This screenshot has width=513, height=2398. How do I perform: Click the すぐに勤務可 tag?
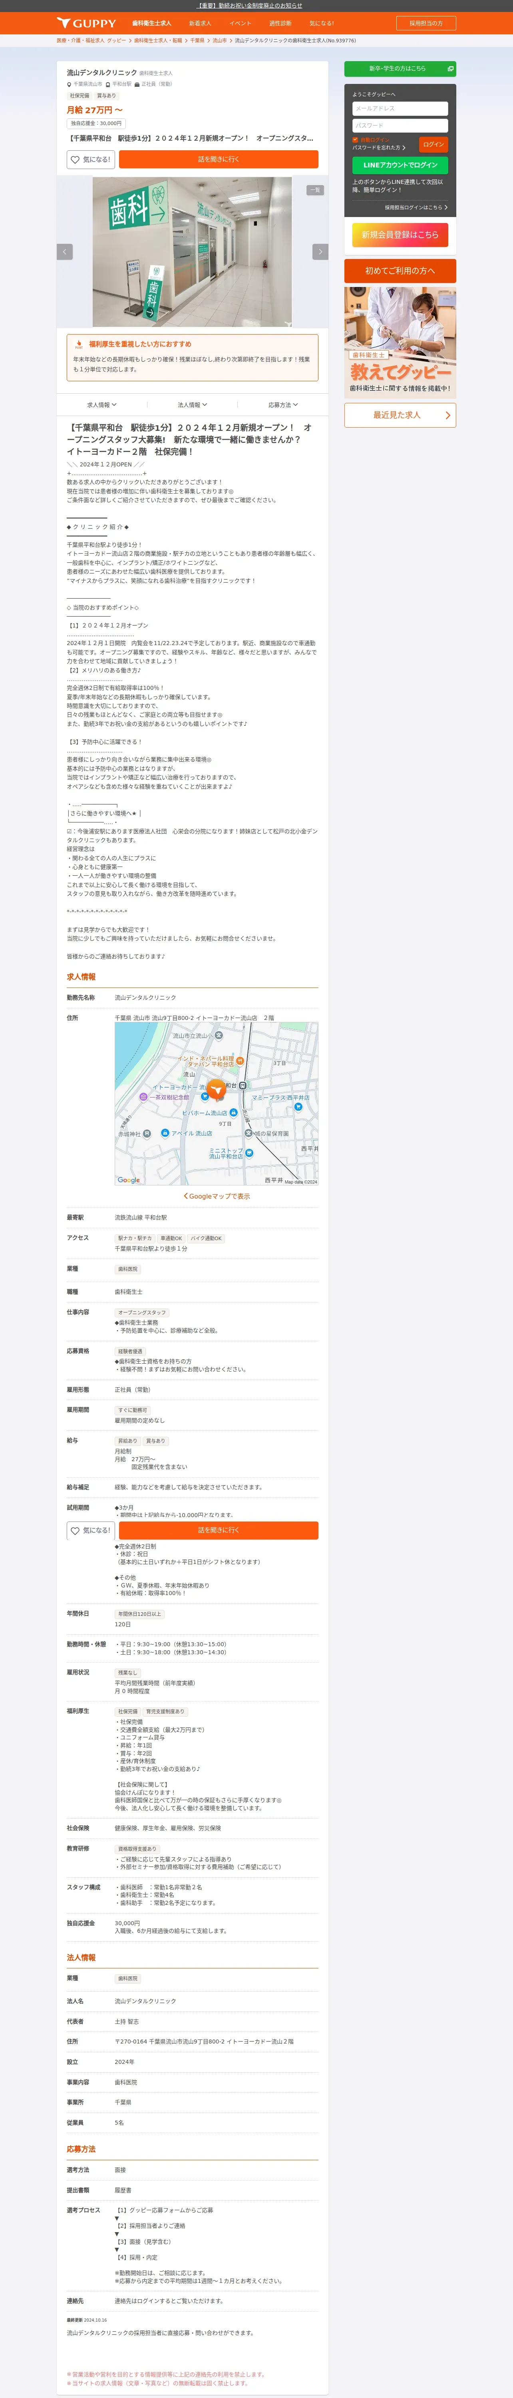[133, 1410]
